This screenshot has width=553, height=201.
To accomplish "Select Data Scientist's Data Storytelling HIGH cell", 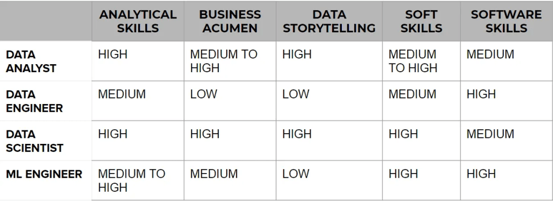I will (x=329, y=141).
